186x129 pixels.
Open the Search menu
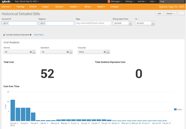[x=101, y=7]
